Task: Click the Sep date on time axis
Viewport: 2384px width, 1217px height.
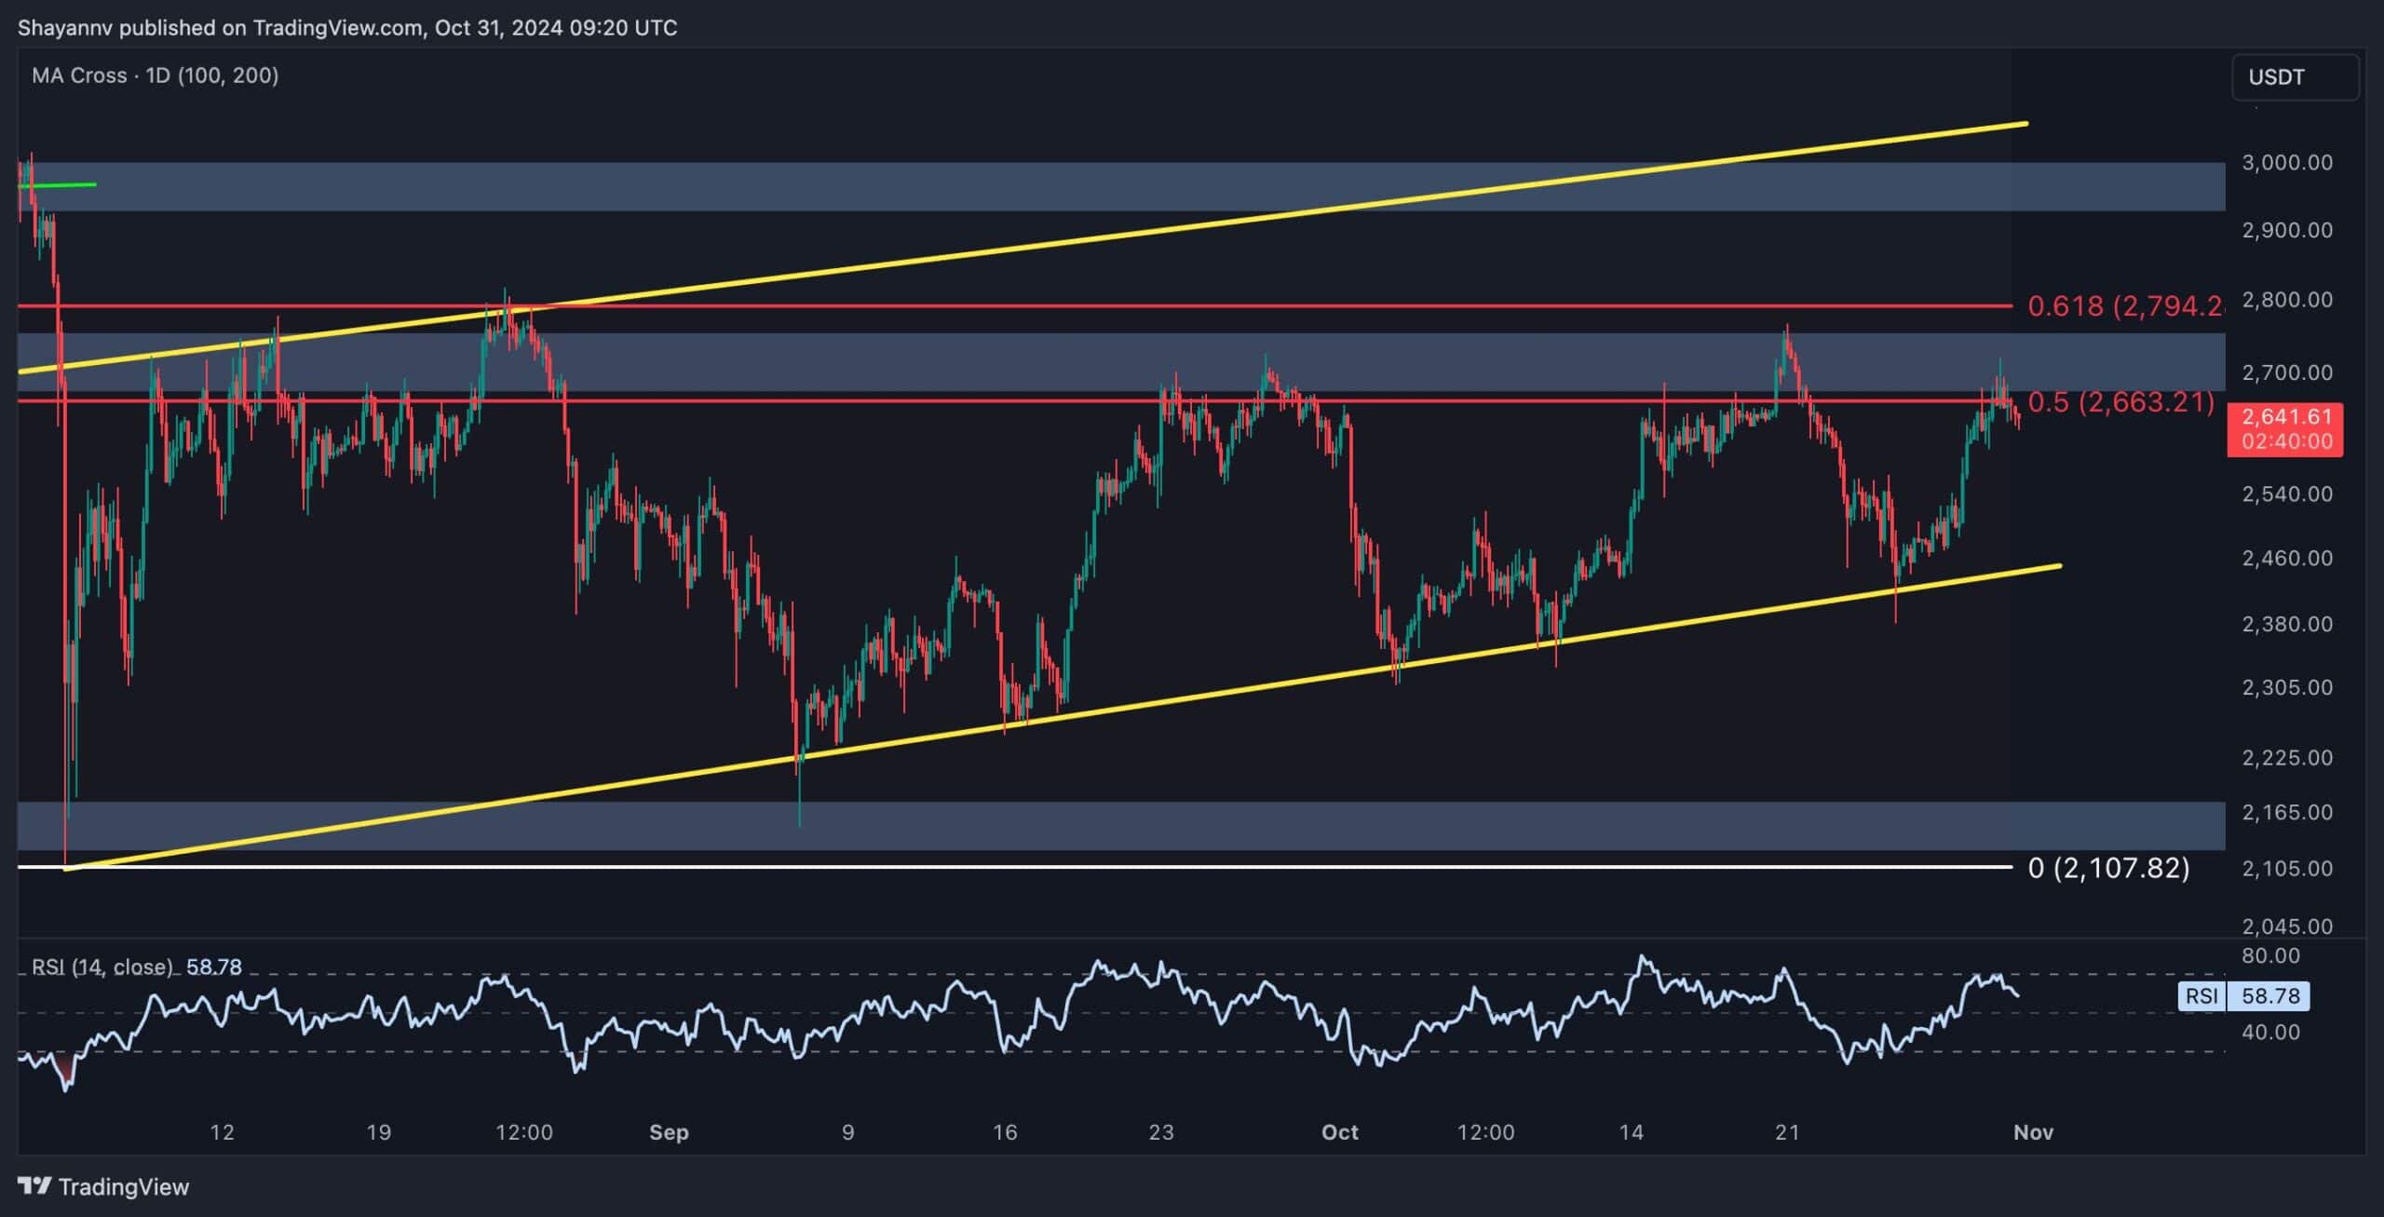Action: [x=669, y=1132]
